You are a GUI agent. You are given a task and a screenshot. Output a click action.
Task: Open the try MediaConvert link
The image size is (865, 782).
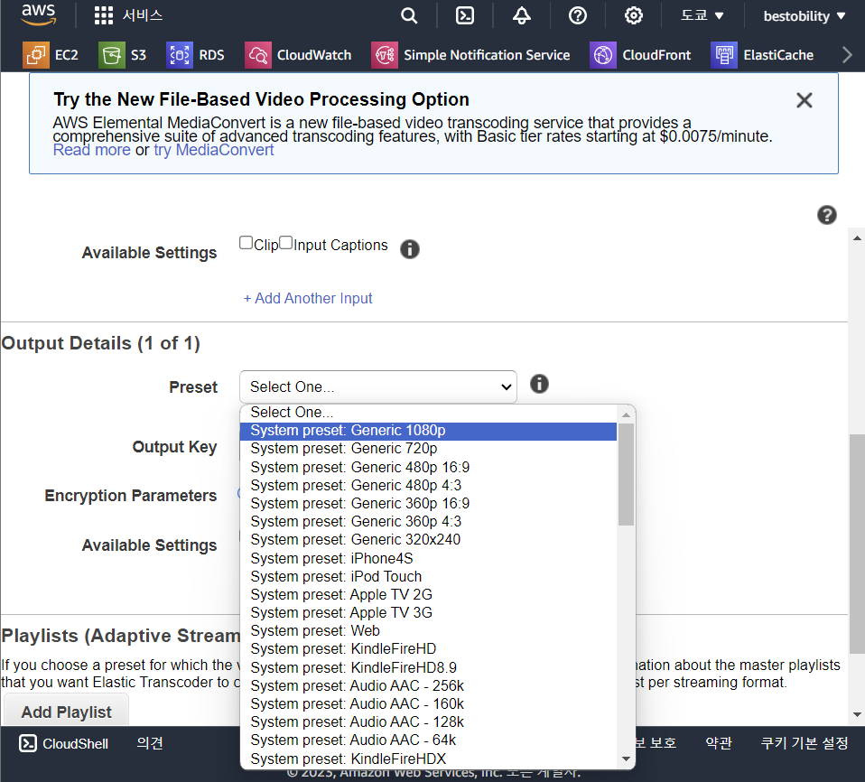coord(213,150)
